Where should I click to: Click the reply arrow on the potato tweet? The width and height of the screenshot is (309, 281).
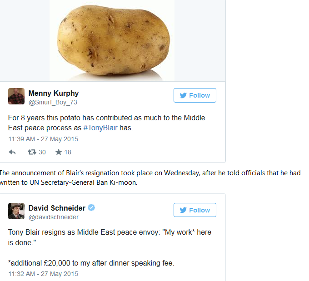coord(12,152)
